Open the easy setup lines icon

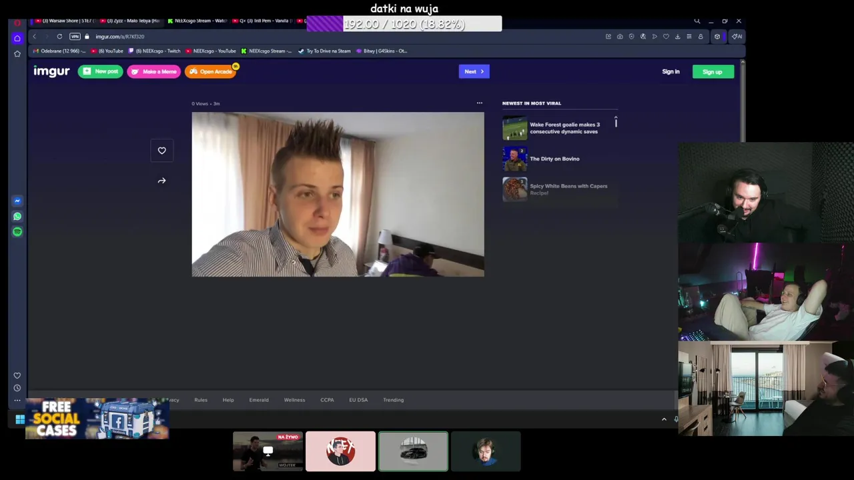689,37
